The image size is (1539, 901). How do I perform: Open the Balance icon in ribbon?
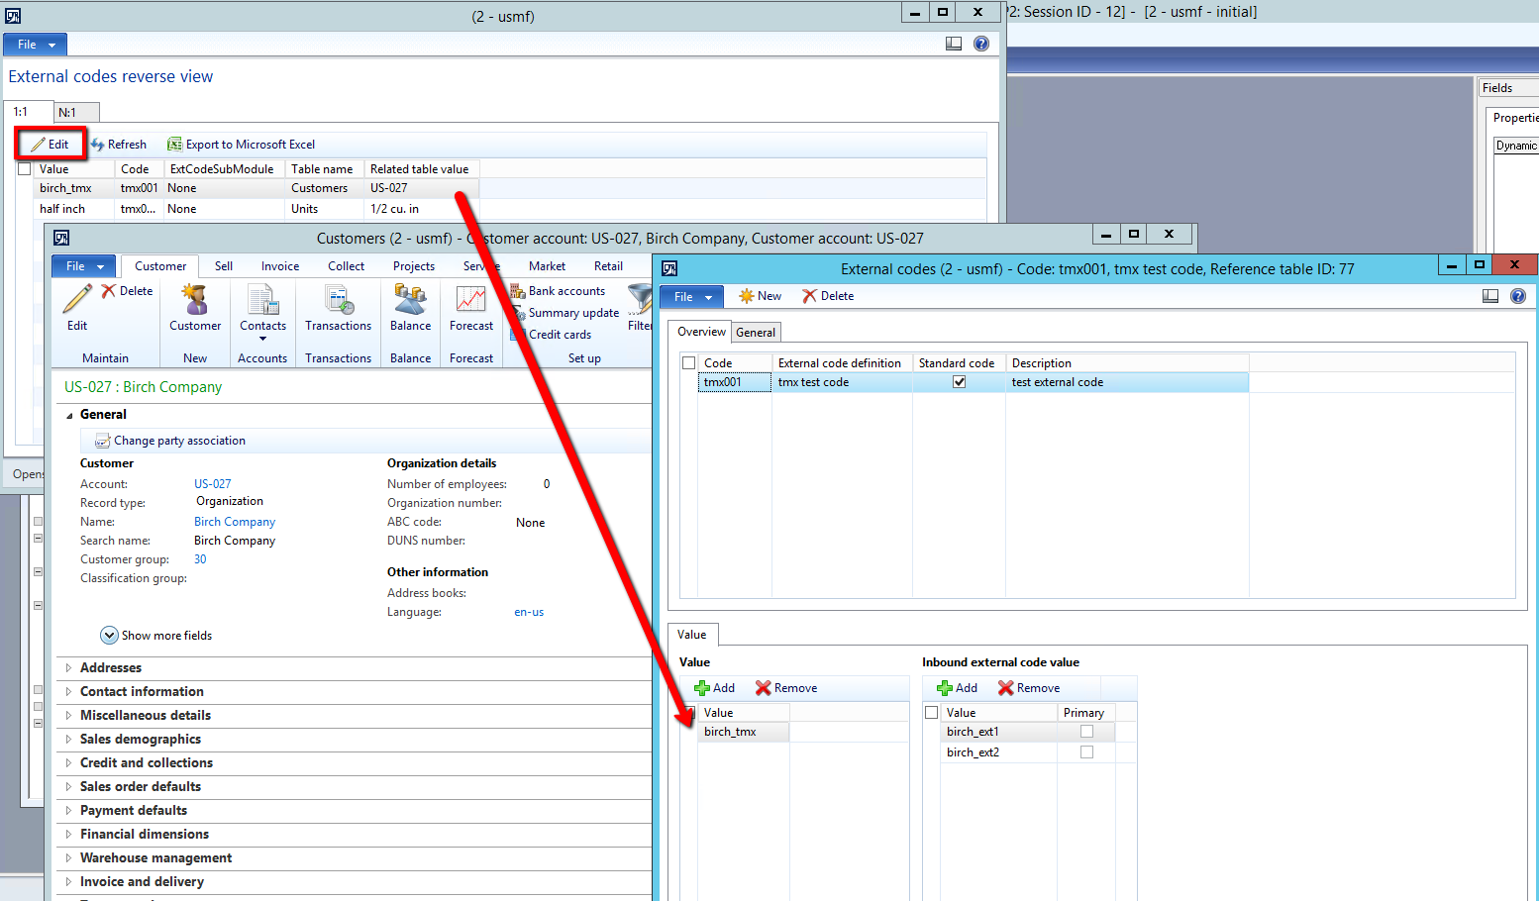tap(410, 299)
